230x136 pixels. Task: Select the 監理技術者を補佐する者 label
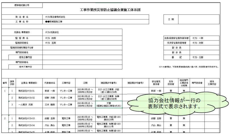click(x=22, y=48)
